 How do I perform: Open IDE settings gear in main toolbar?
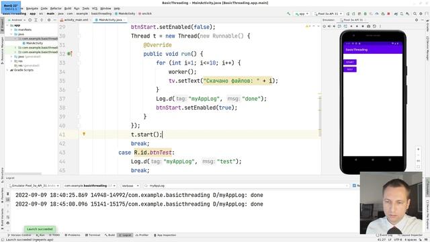point(421,13)
